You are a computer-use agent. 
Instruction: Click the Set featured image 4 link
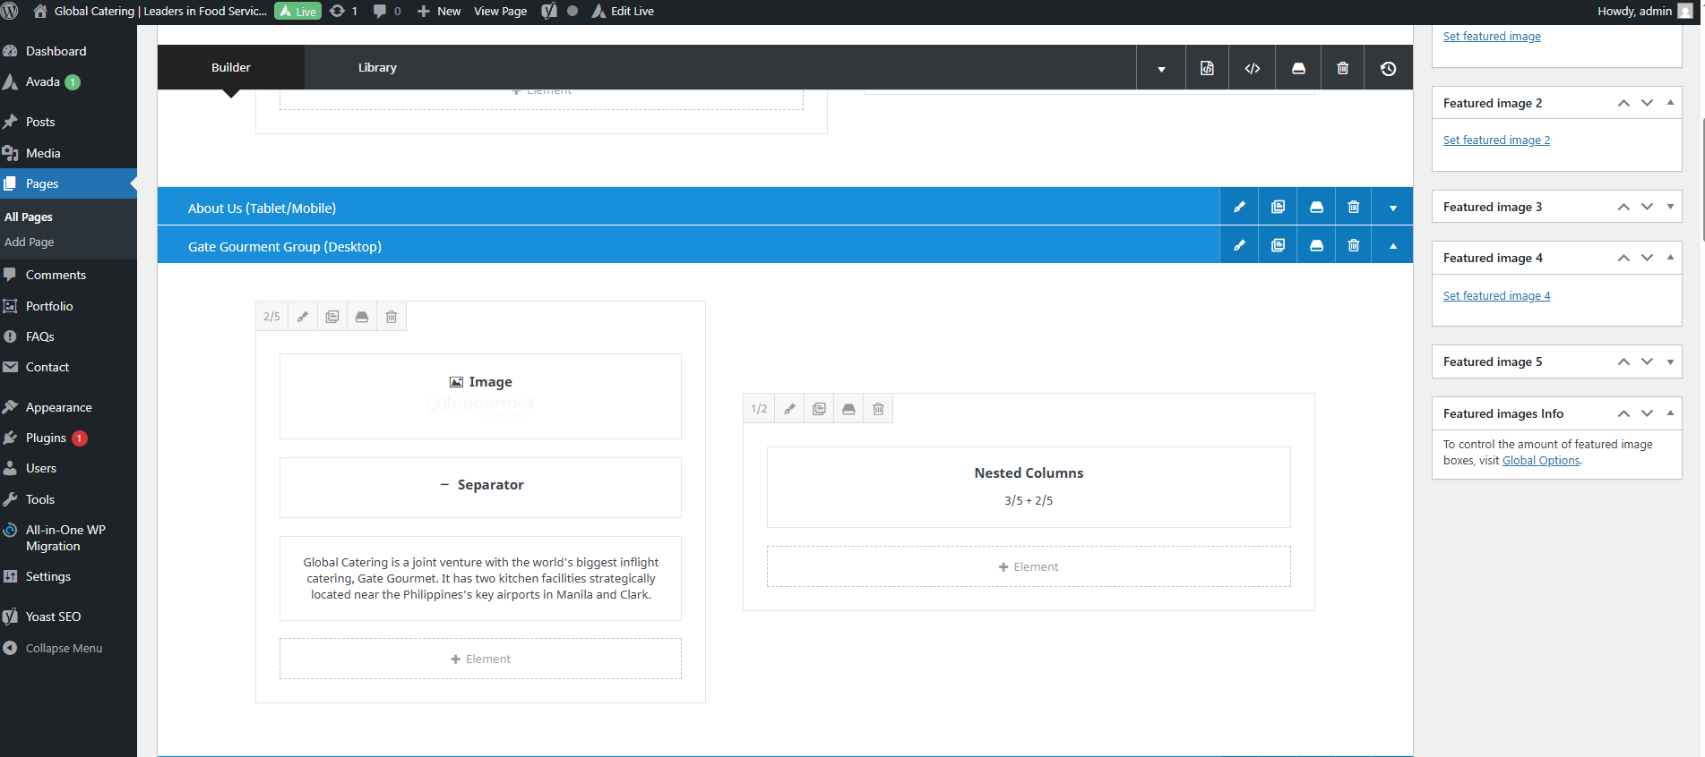[1496, 296]
